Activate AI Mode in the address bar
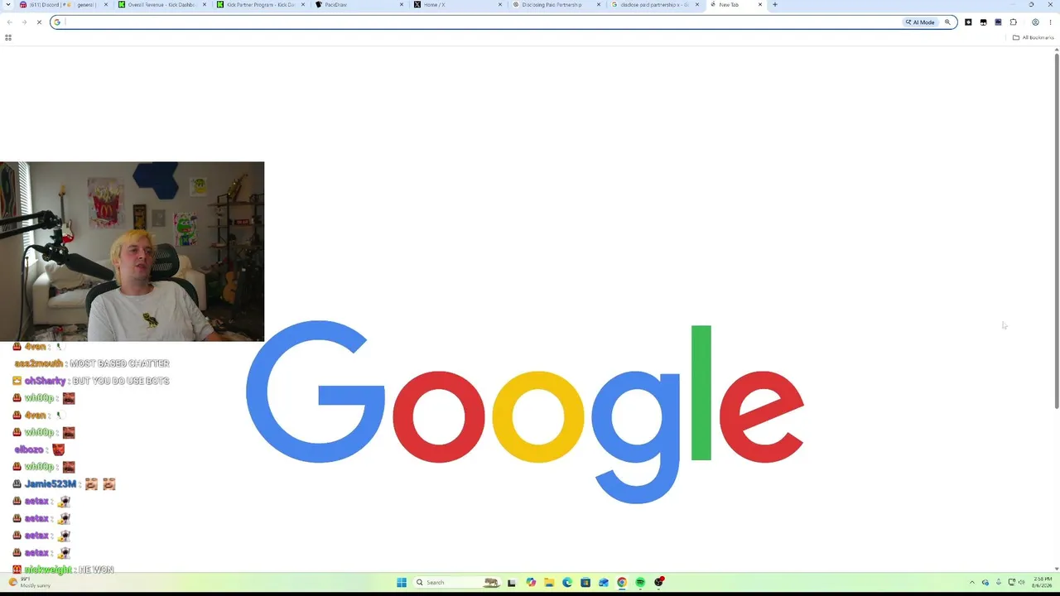This screenshot has width=1060, height=596. coord(920,22)
